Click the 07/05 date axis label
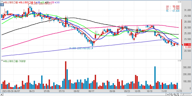The width and height of the screenshot is (192, 96). click(x=47, y=91)
